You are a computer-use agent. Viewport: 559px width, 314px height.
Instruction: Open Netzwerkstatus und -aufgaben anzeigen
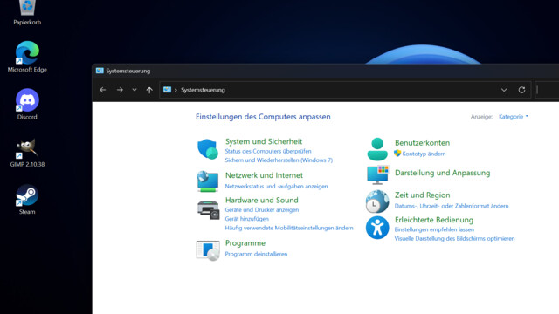click(276, 186)
